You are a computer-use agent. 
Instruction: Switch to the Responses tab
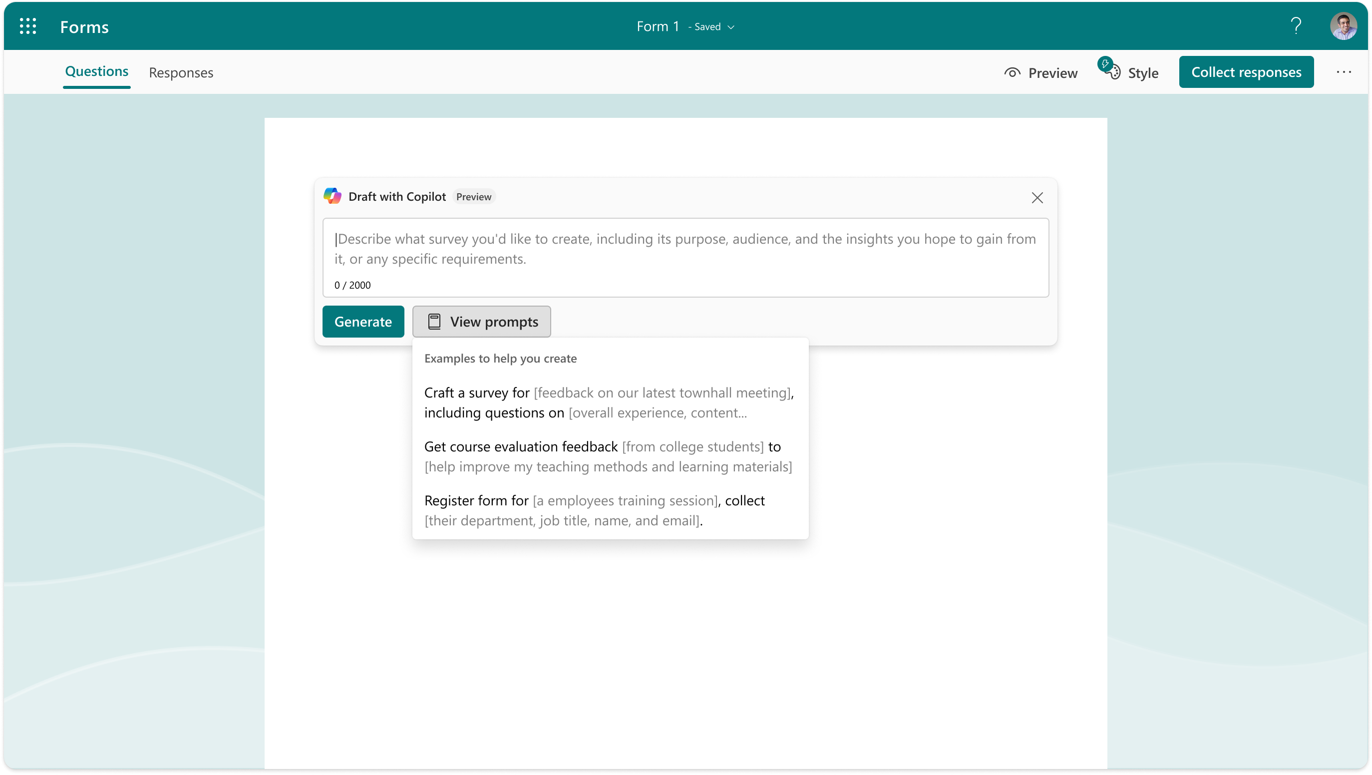point(181,71)
